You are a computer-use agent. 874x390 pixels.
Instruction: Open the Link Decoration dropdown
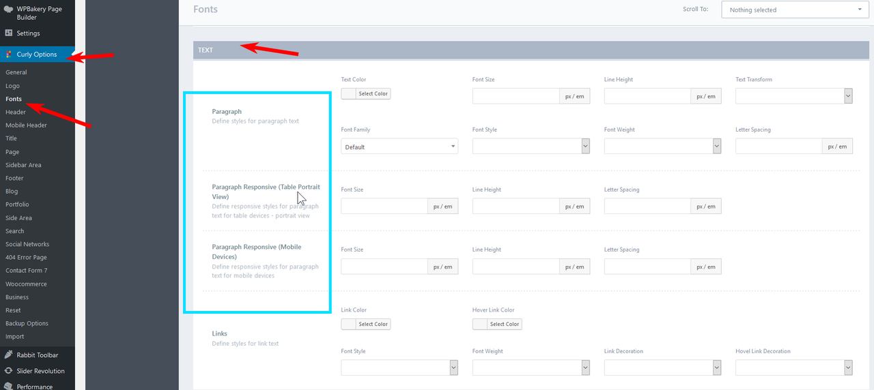pyautogui.click(x=662, y=367)
